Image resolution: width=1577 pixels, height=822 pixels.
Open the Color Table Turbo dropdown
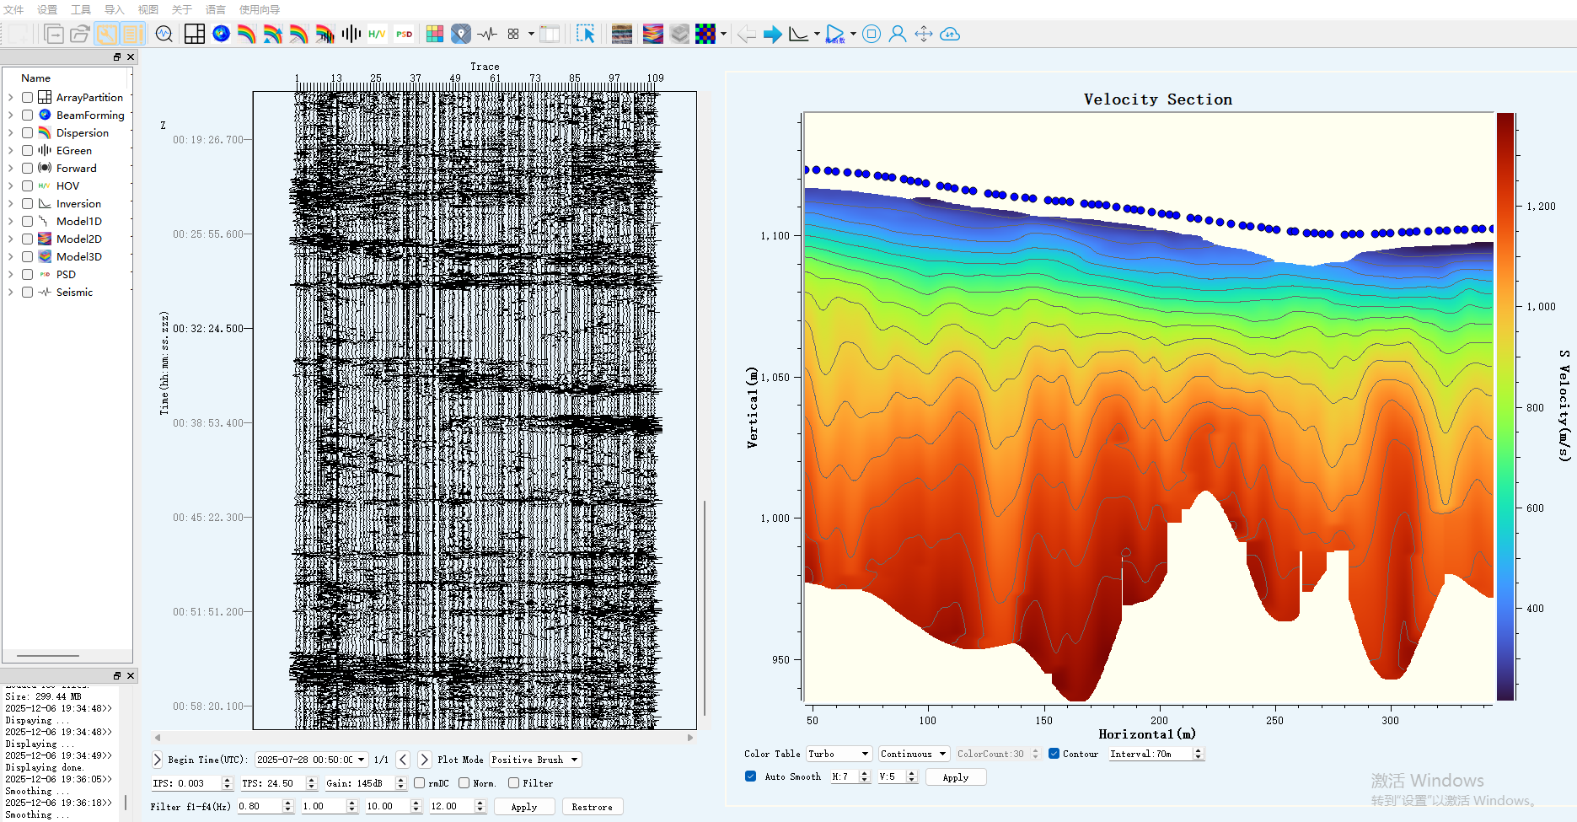[839, 754]
